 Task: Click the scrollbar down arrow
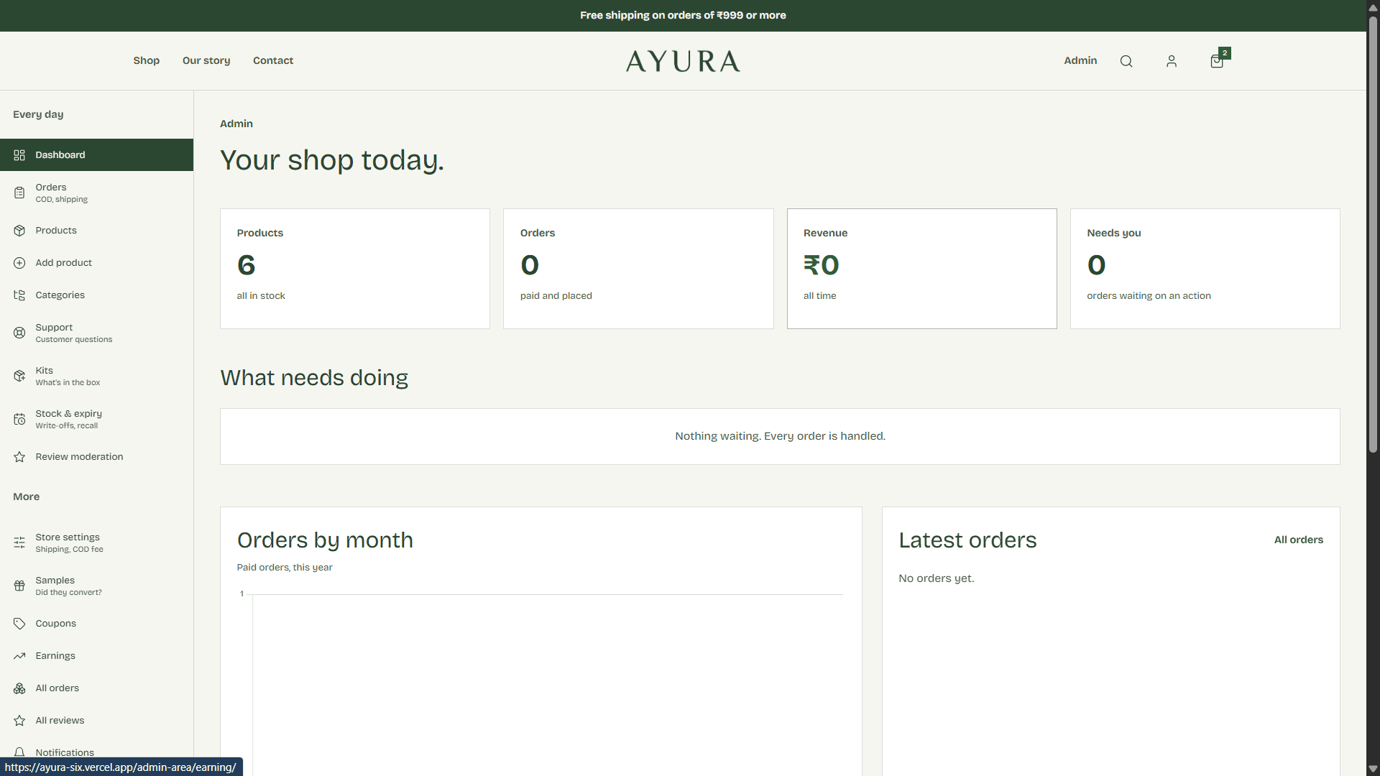1373,769
